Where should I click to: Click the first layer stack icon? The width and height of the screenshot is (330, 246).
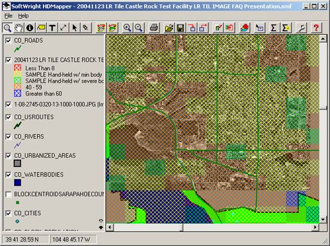click(101, 27)
